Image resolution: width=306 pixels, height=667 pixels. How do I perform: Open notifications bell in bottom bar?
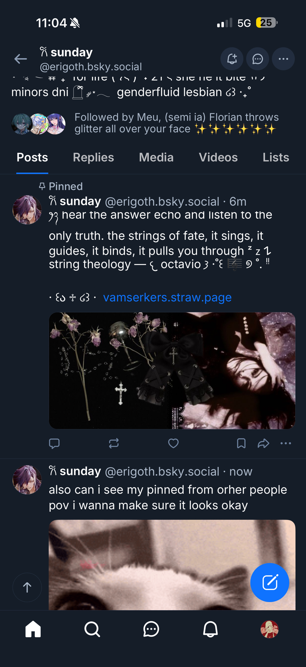coord(210,629)
